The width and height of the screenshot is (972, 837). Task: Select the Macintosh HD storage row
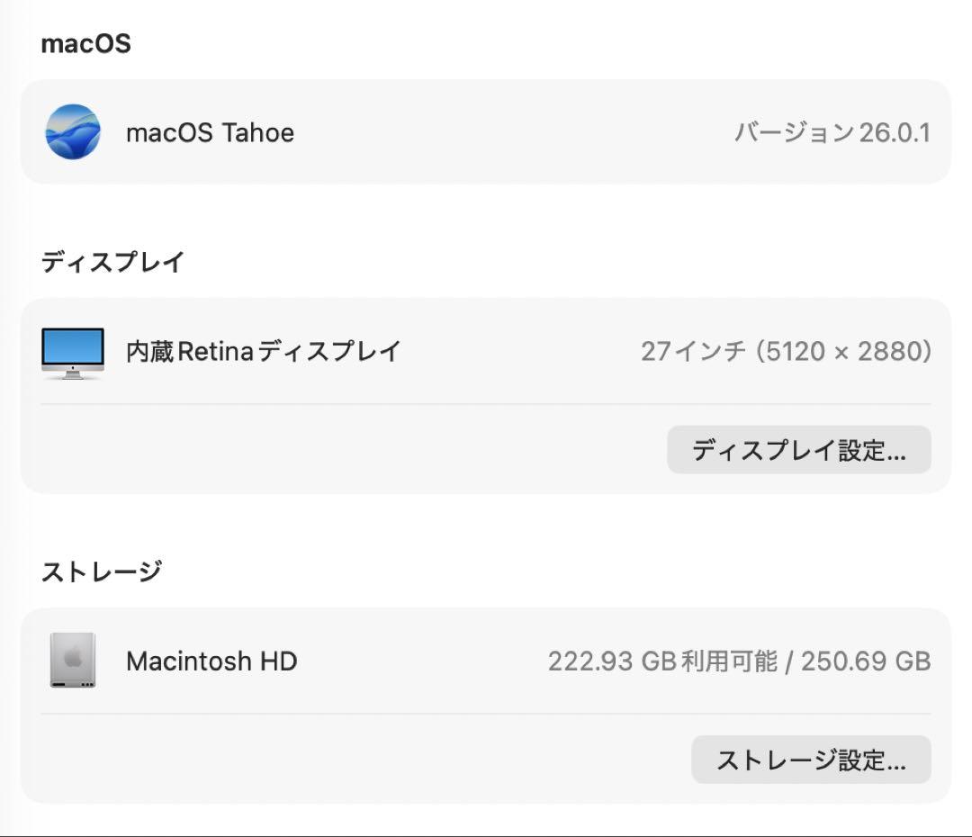click(x=486, y=661)
